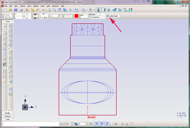
Task: Toggle the third snap mode button in bottom bar
Action: (x=107, y=124)
